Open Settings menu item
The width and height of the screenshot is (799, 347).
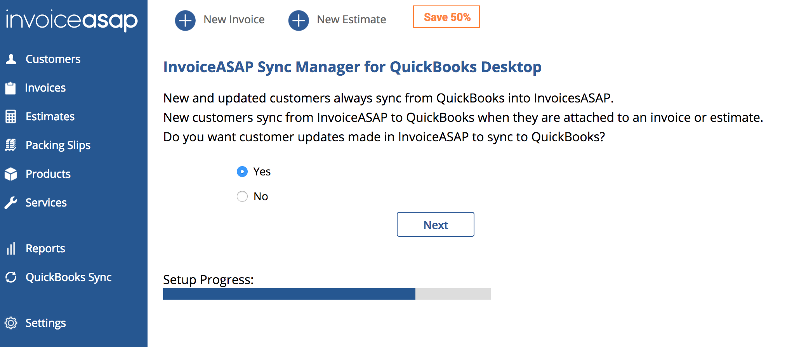46,323
